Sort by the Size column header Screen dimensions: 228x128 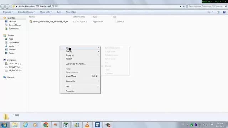[x=114, y=17]
